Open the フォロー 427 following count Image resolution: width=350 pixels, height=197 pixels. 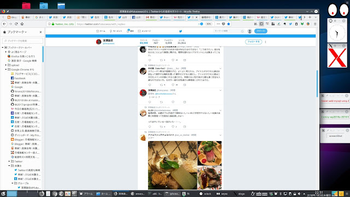[156, 42]
